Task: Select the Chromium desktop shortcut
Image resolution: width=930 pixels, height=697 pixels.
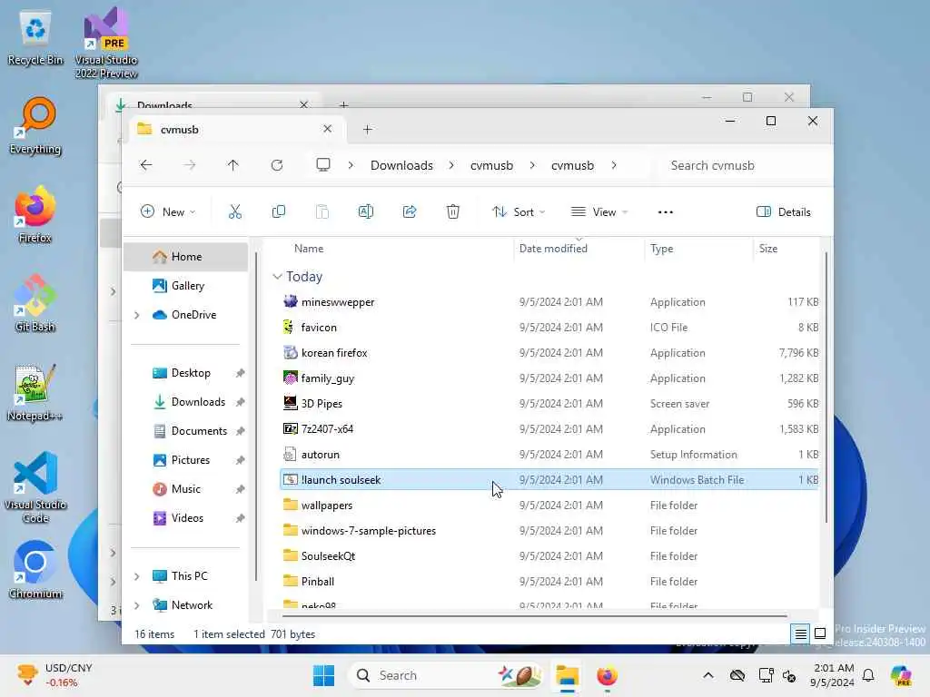Action: 35,571
